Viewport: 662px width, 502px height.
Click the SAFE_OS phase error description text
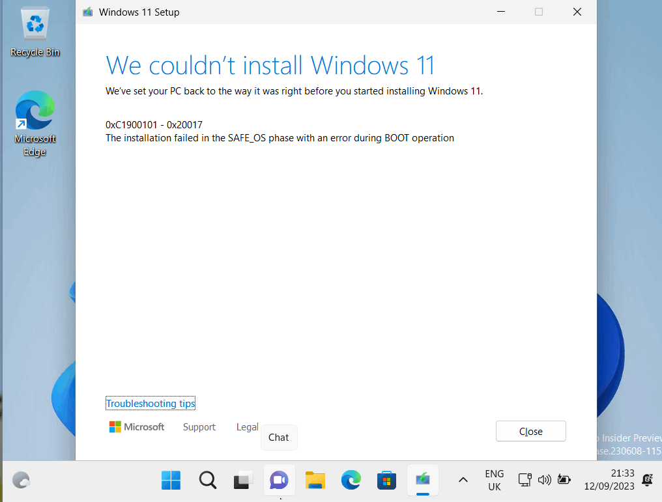tap(280, 138)
